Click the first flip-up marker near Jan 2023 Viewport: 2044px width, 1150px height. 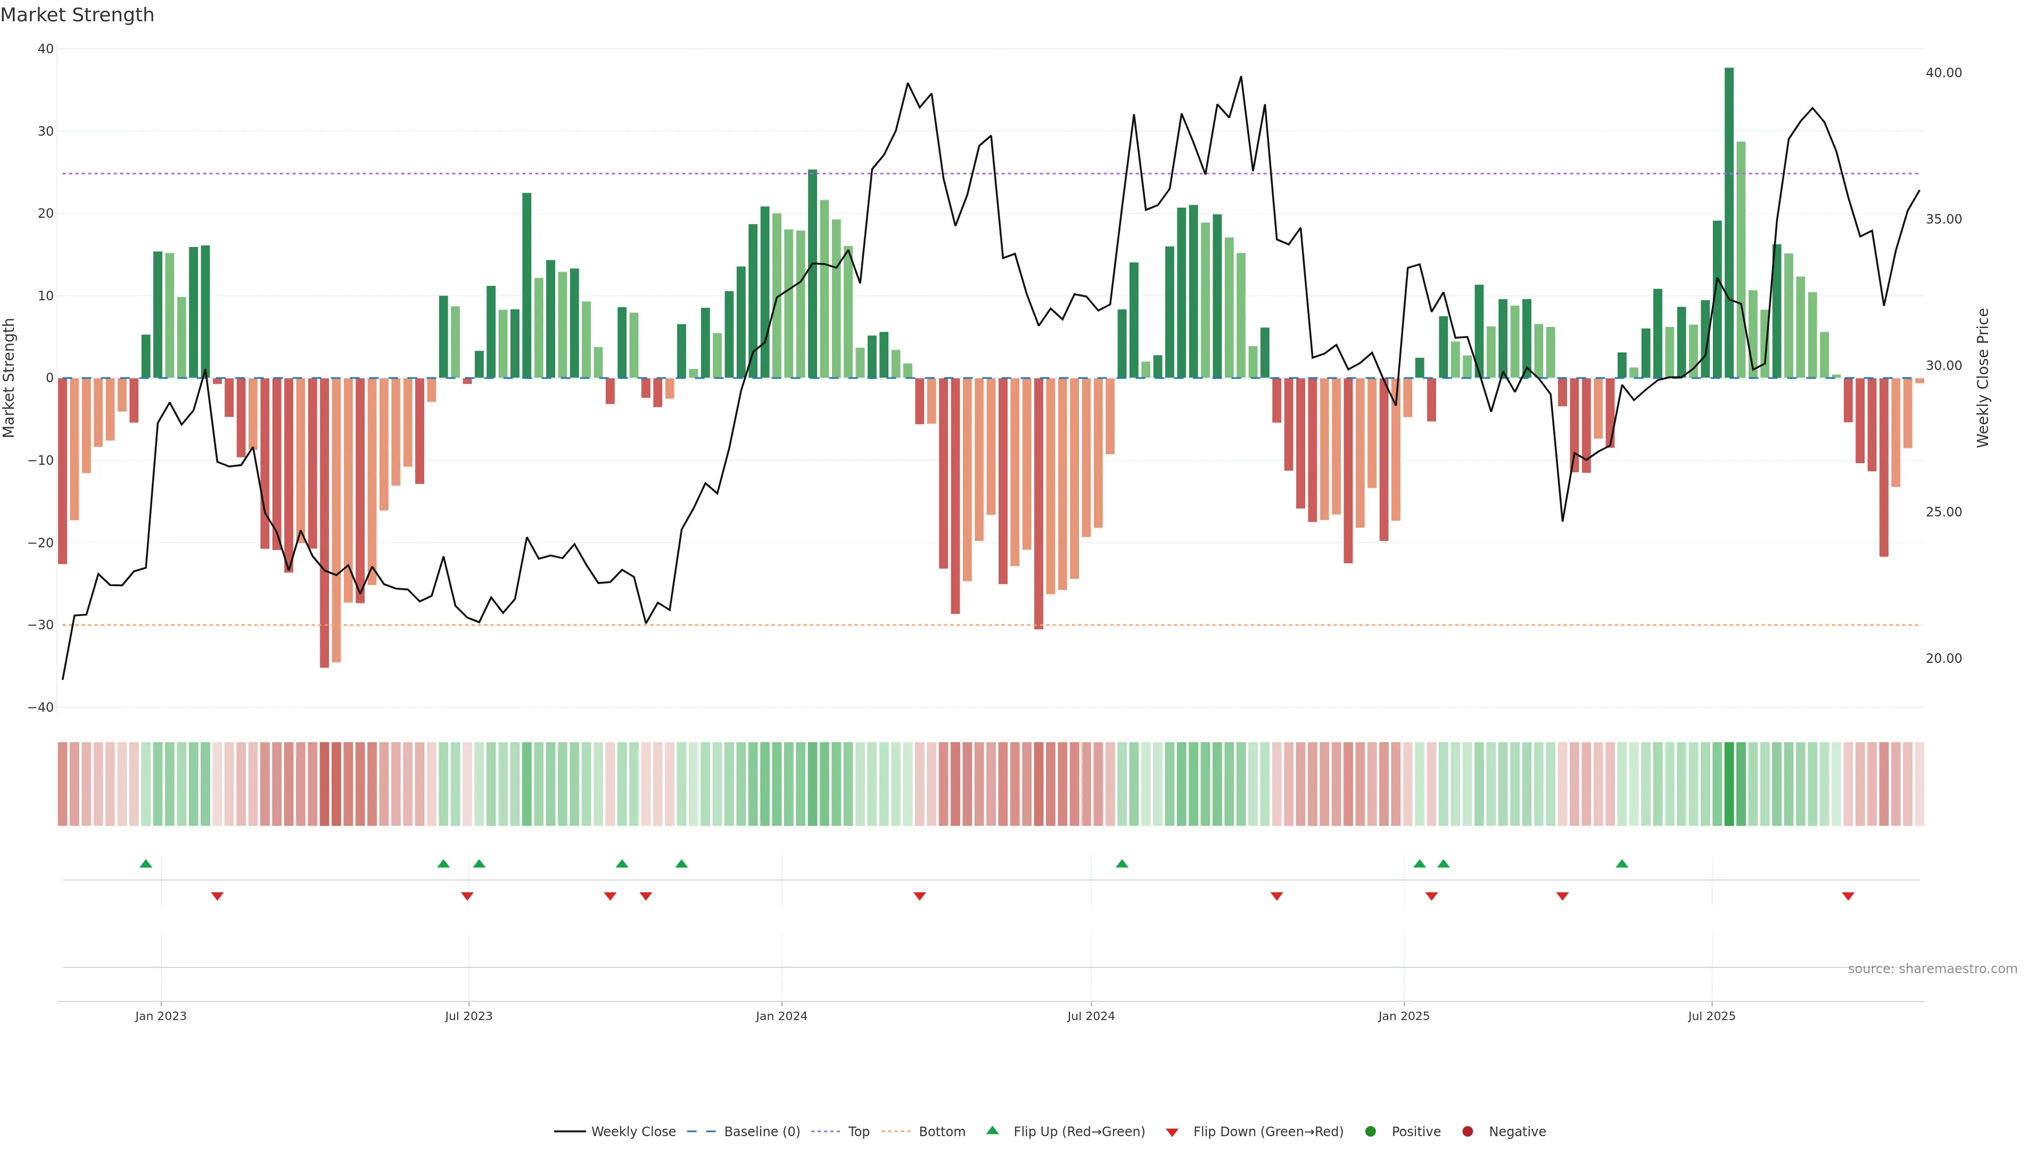(x=146, y=864)
